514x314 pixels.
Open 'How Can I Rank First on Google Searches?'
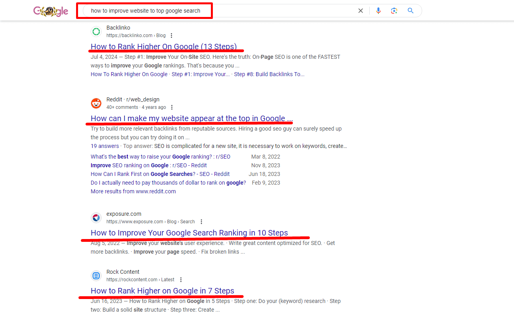click(160, 174)
